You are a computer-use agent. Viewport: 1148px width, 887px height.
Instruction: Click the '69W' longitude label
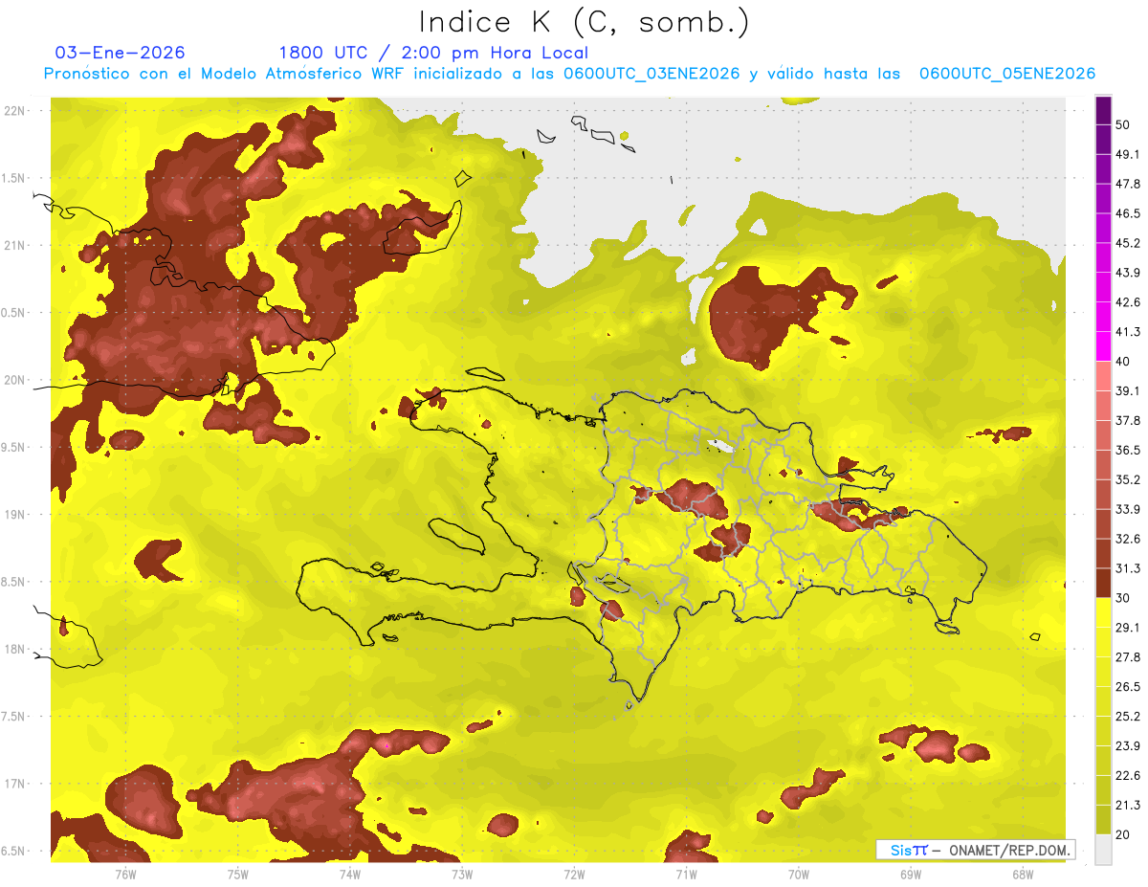click(x=911, y=875)
